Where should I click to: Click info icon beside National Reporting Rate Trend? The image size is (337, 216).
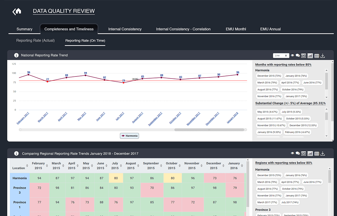click(16, 55)
